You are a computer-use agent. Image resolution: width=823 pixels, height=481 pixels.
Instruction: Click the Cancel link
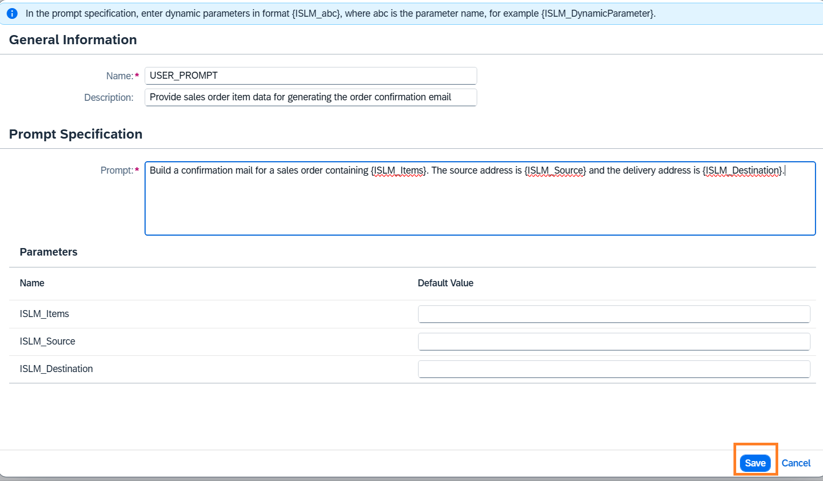[x=795, y=463]
